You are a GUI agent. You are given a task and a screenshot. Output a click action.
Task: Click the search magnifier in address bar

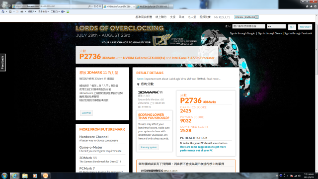[x=89, y=6]
